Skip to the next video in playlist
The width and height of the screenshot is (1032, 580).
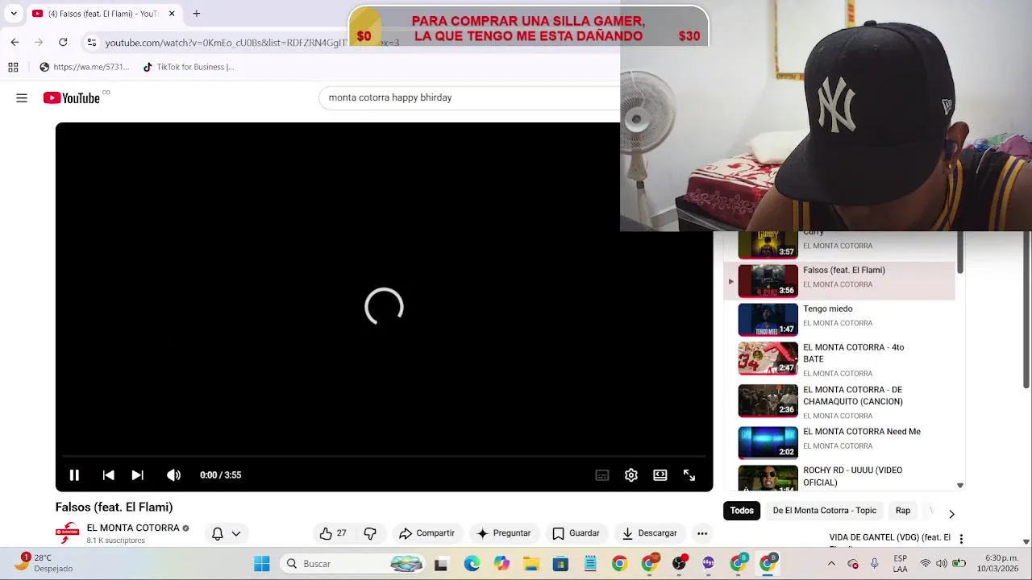pyautogui.click(x=137, y=475)
